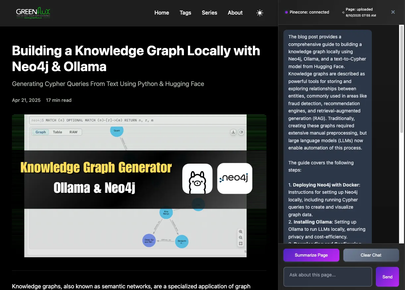Viewport: 405px width, 290px height.
Task: Click the side panel icon in the graph image
Action: [241, 132]
